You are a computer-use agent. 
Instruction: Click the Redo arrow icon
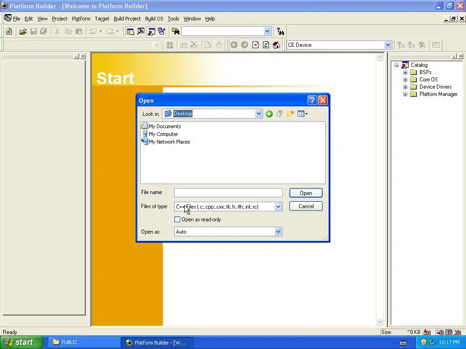click(x=110, y=31)
